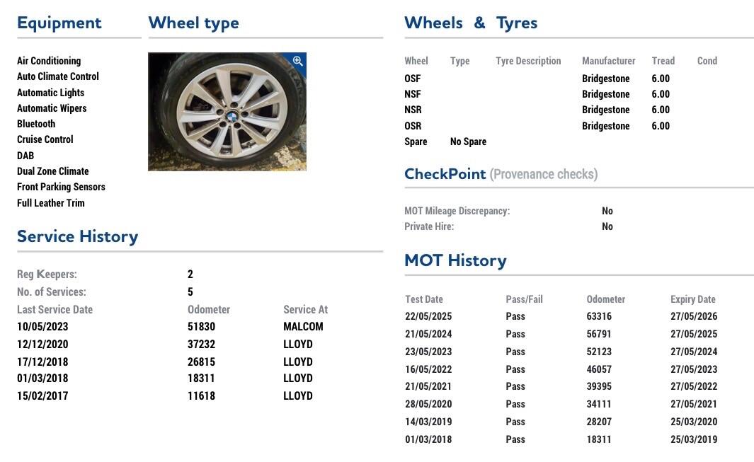This screenshot has width=754, height=462.
Task: Select the MOT Mileage Discrepancy label
Action: pos(457,211)
